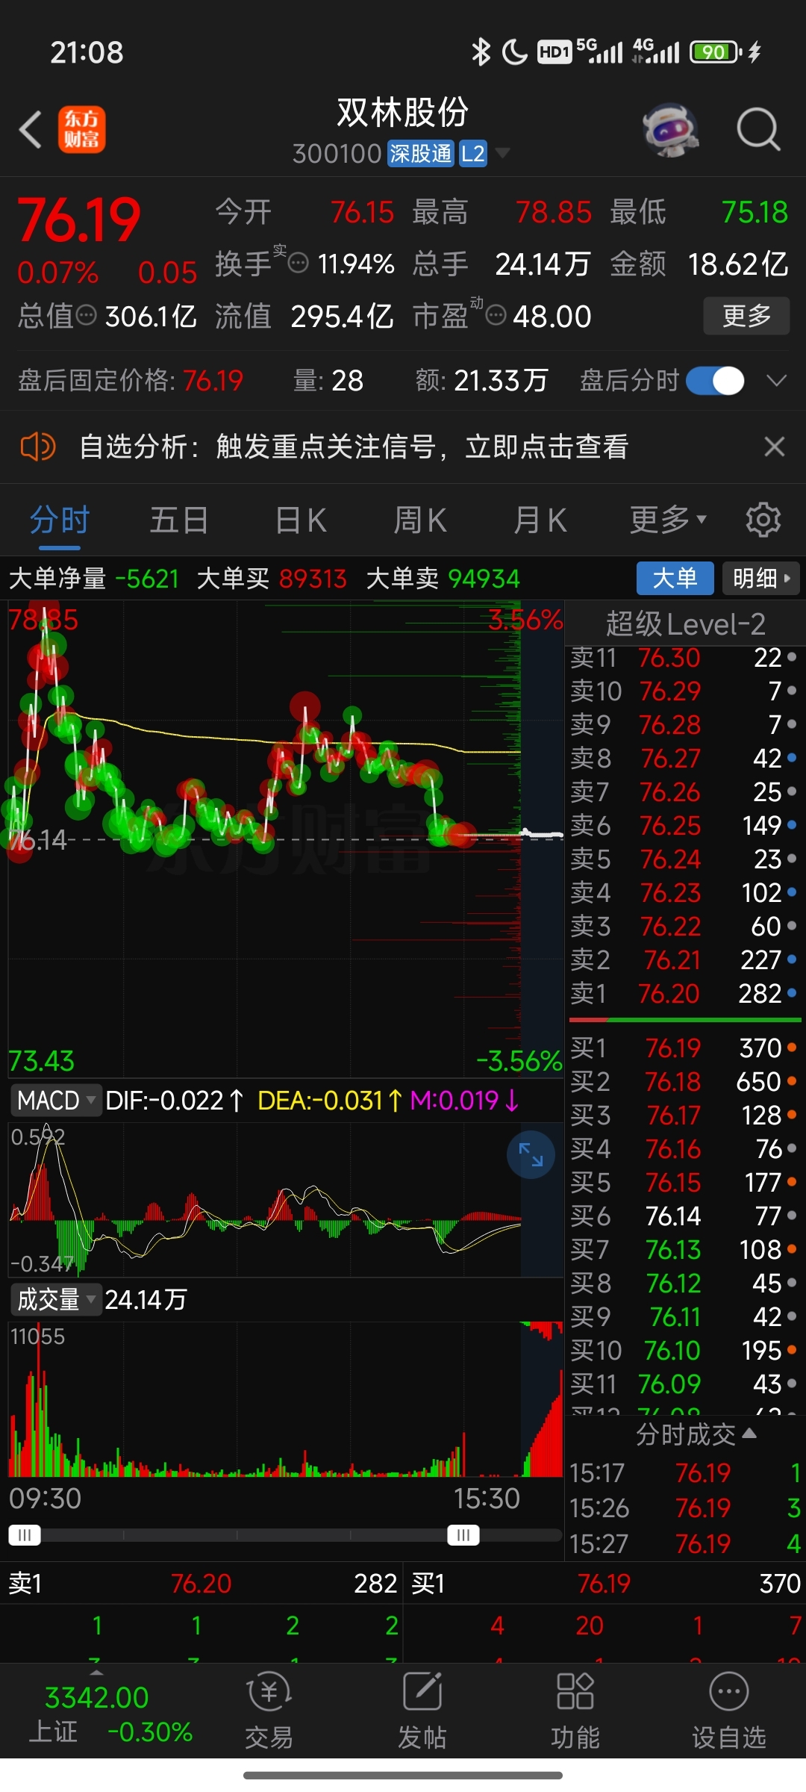The height and width of the screenshot is (1792, 806).
Task: Tap the 15:26 trade tick row
Action: point(684,1508)
